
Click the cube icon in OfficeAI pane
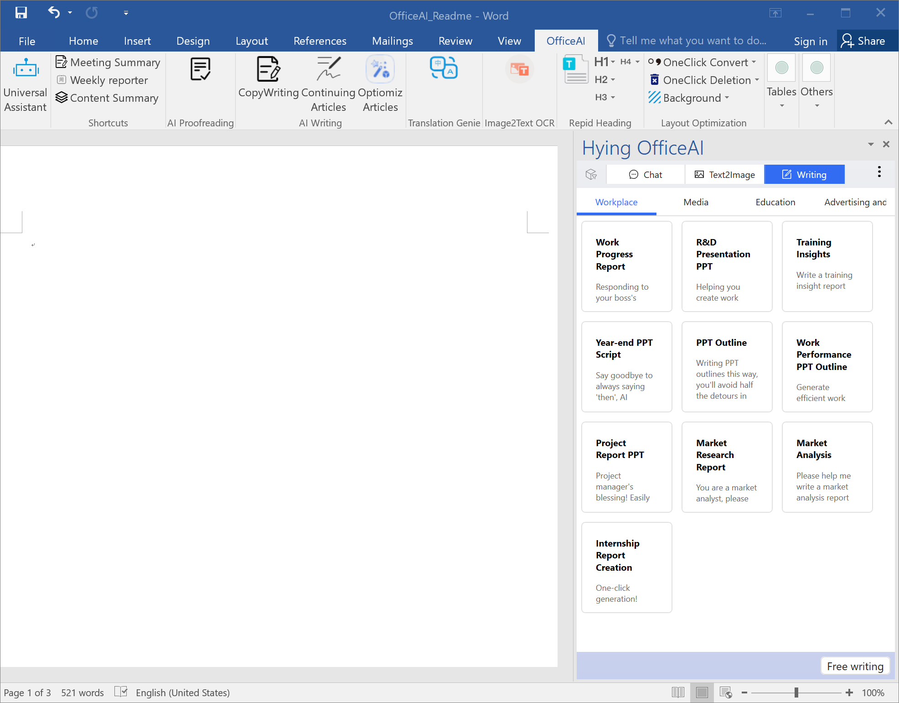(591, 174)
